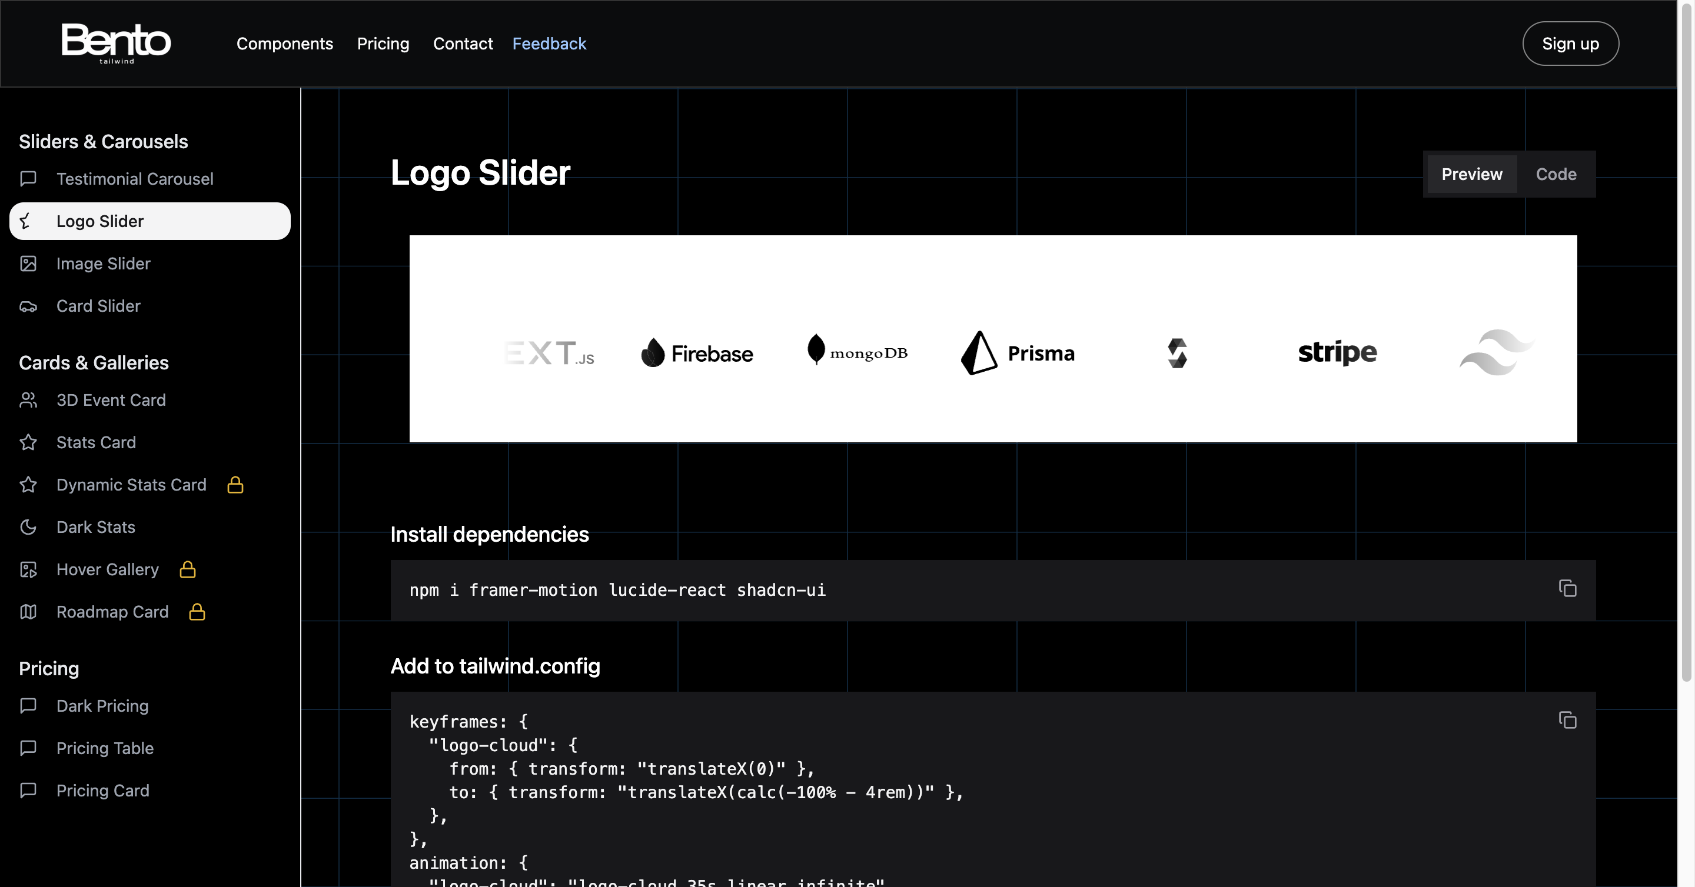This screenshot has width=1695, height=887.
Task: Click the Next.js logo in the slider
Action: tap(550, 353)
